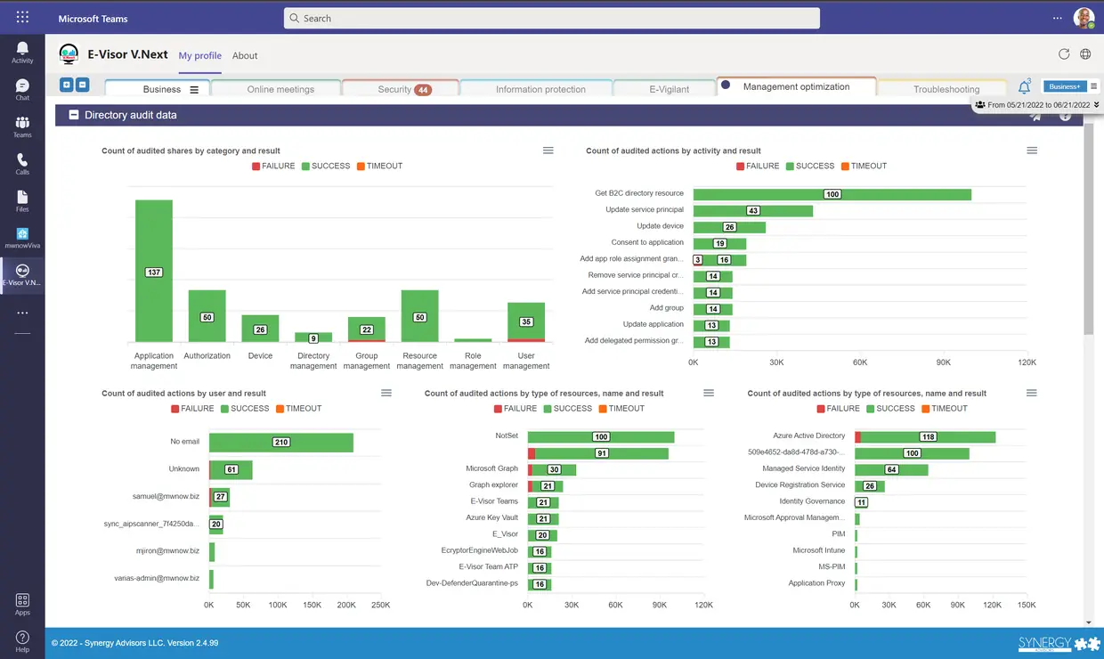The image size is (1104, 659).
Task: Click the date range 05/21/2022 to 06/21/2022
Action: tap(1040, 105)
